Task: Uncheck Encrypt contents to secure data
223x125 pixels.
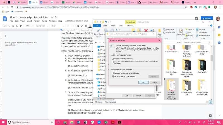Action: (x=112, y=76)
